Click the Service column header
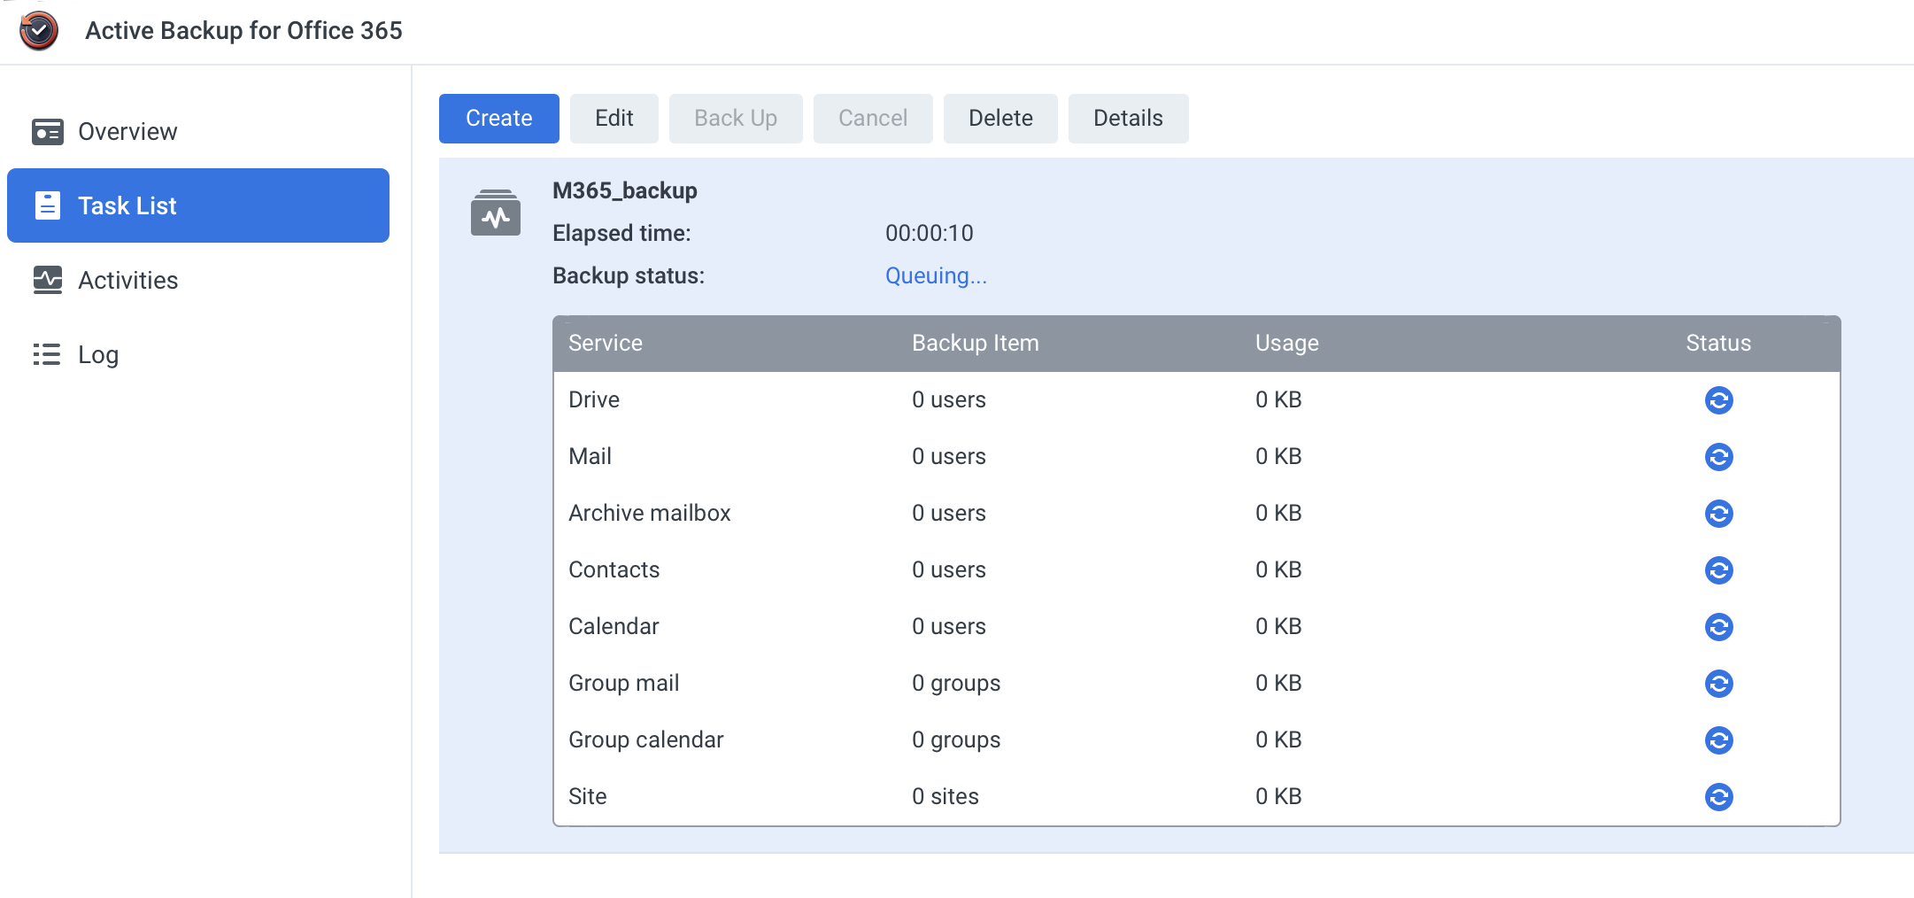This screenshot has height=898, width=1914. 606,344
